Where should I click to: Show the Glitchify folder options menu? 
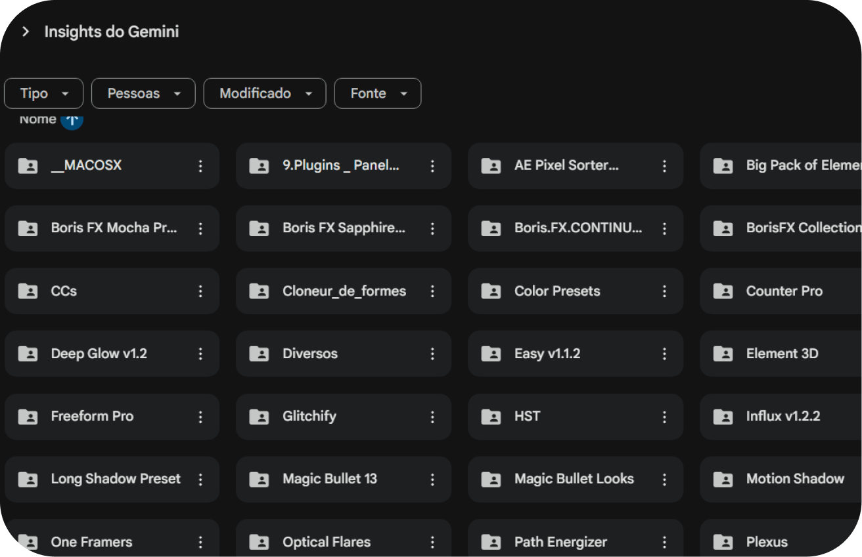[432, 417]
